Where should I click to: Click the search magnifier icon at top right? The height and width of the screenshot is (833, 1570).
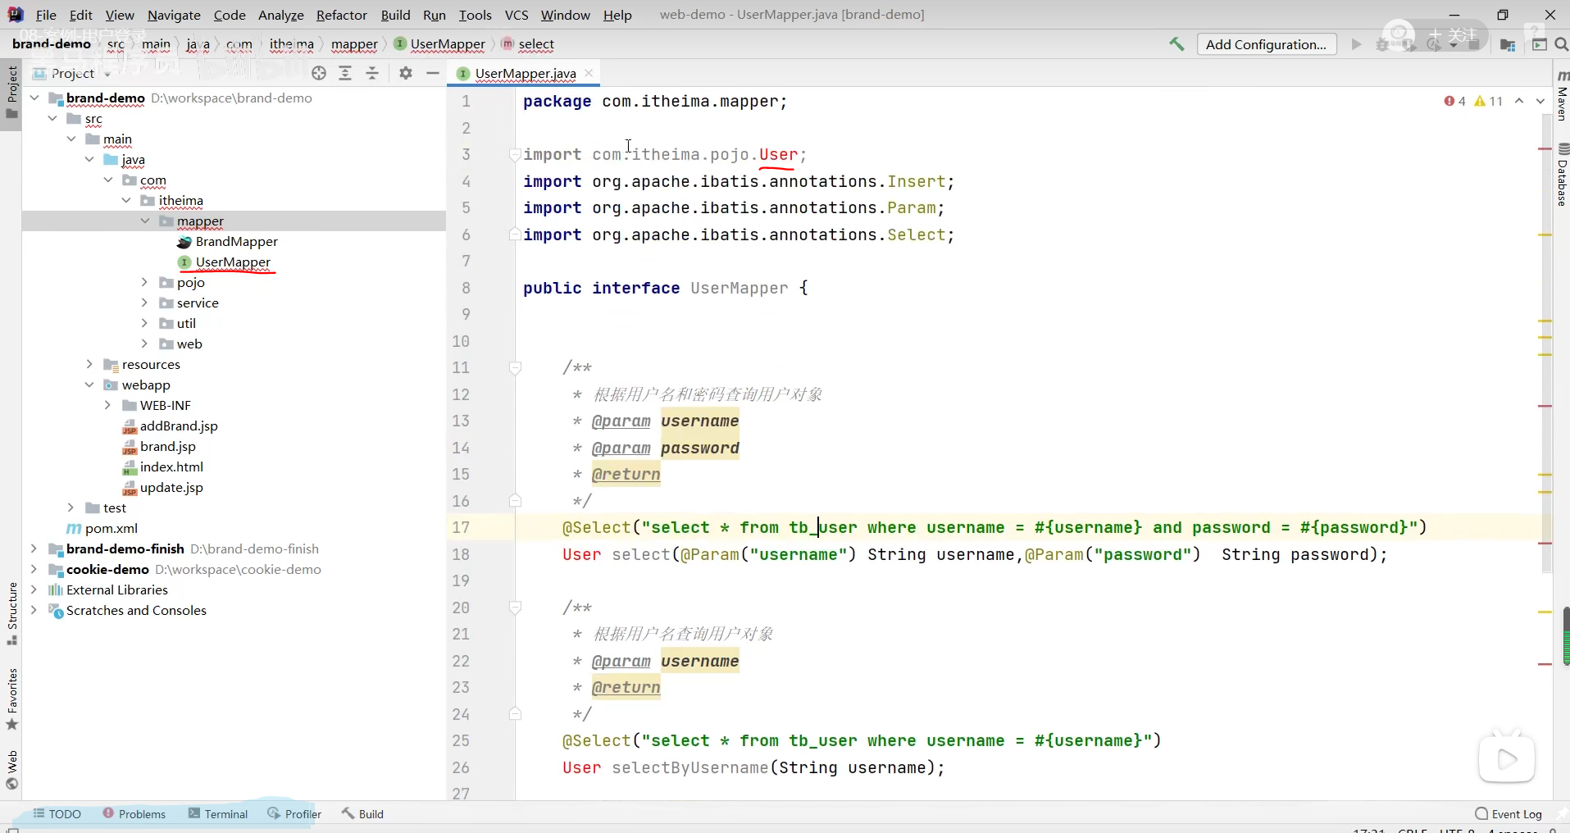click(1561, 44)
